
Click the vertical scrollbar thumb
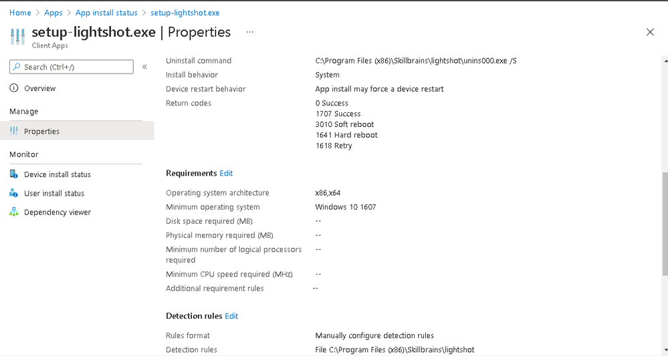point(665,224)
